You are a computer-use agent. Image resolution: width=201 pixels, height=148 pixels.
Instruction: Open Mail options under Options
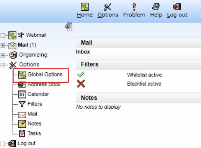[x=33, y=114]
